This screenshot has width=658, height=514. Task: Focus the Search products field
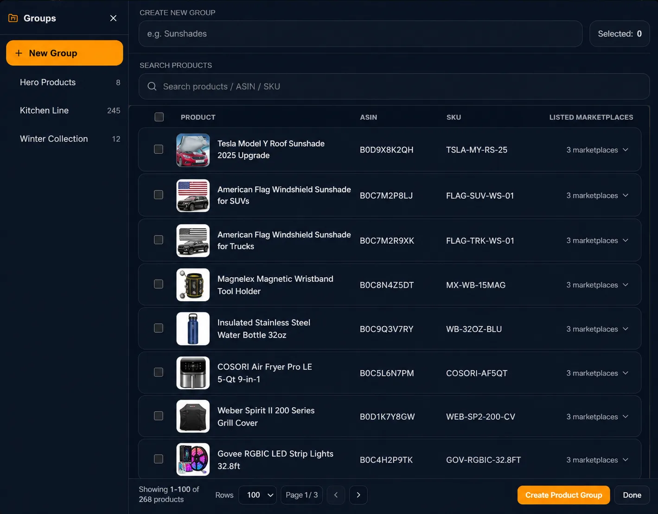click(x=394, y=86)
